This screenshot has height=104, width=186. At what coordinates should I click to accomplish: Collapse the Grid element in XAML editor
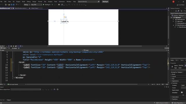13,62
